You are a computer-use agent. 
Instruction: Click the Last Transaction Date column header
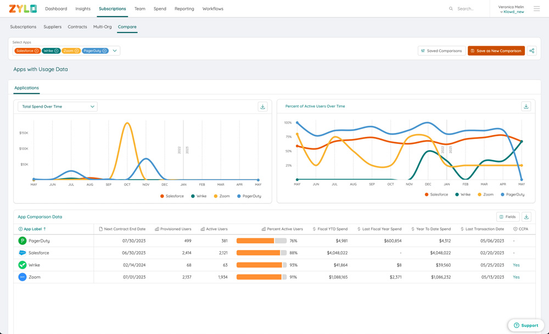pos(482,229)
